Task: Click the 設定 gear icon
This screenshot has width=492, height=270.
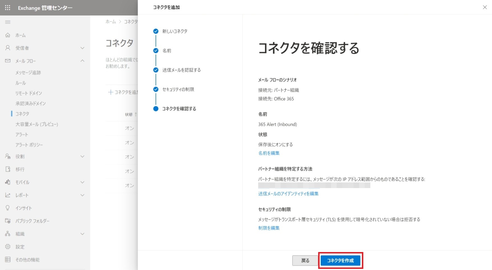Action: [8, 247]
